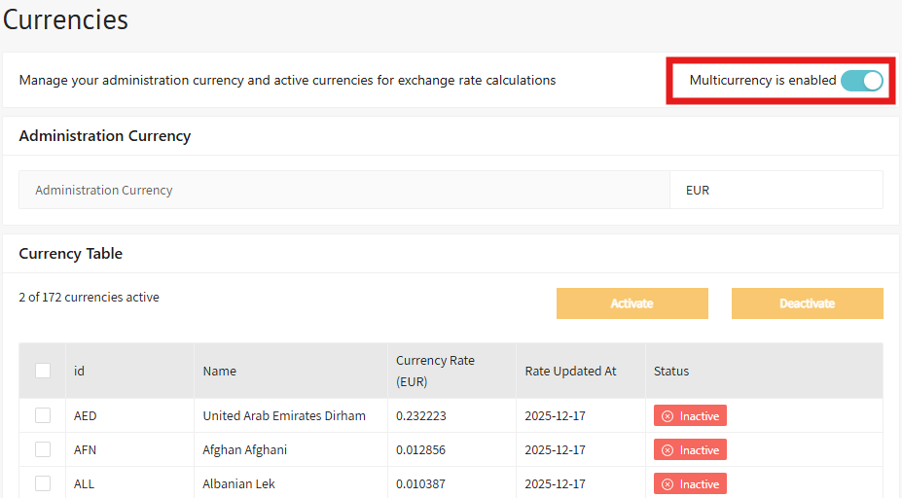This screenshot has height=498, width=902.
Task: Click the X-circle icon in ALL's Inactive badge
Action: [667, 484]
